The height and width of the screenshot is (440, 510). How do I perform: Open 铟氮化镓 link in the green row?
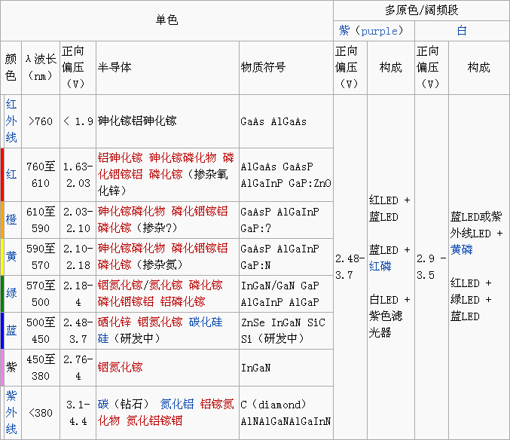(120, 286)
